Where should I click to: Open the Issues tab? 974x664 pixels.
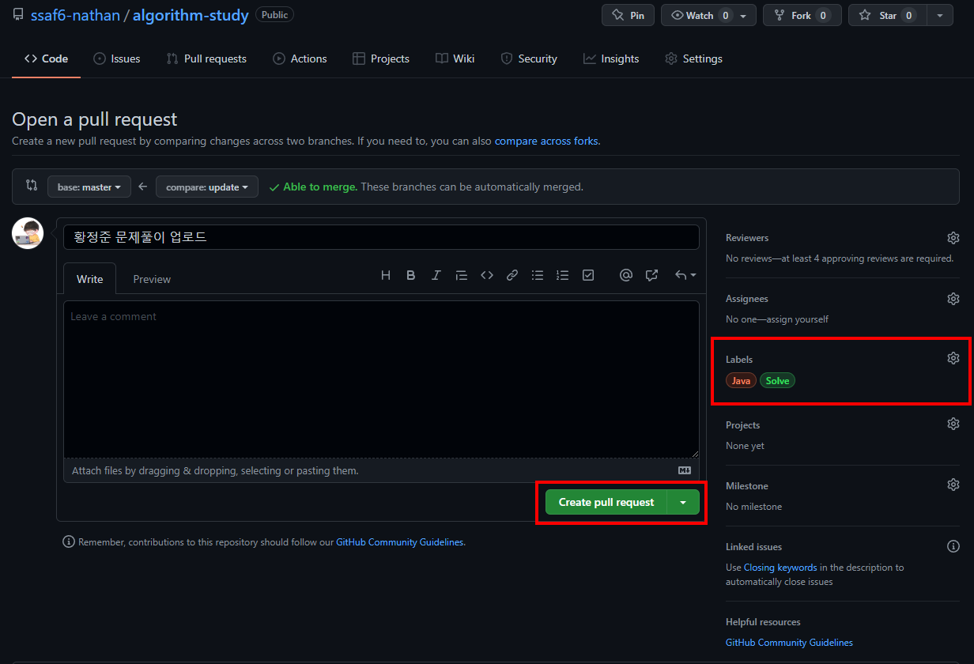[117, 58]
